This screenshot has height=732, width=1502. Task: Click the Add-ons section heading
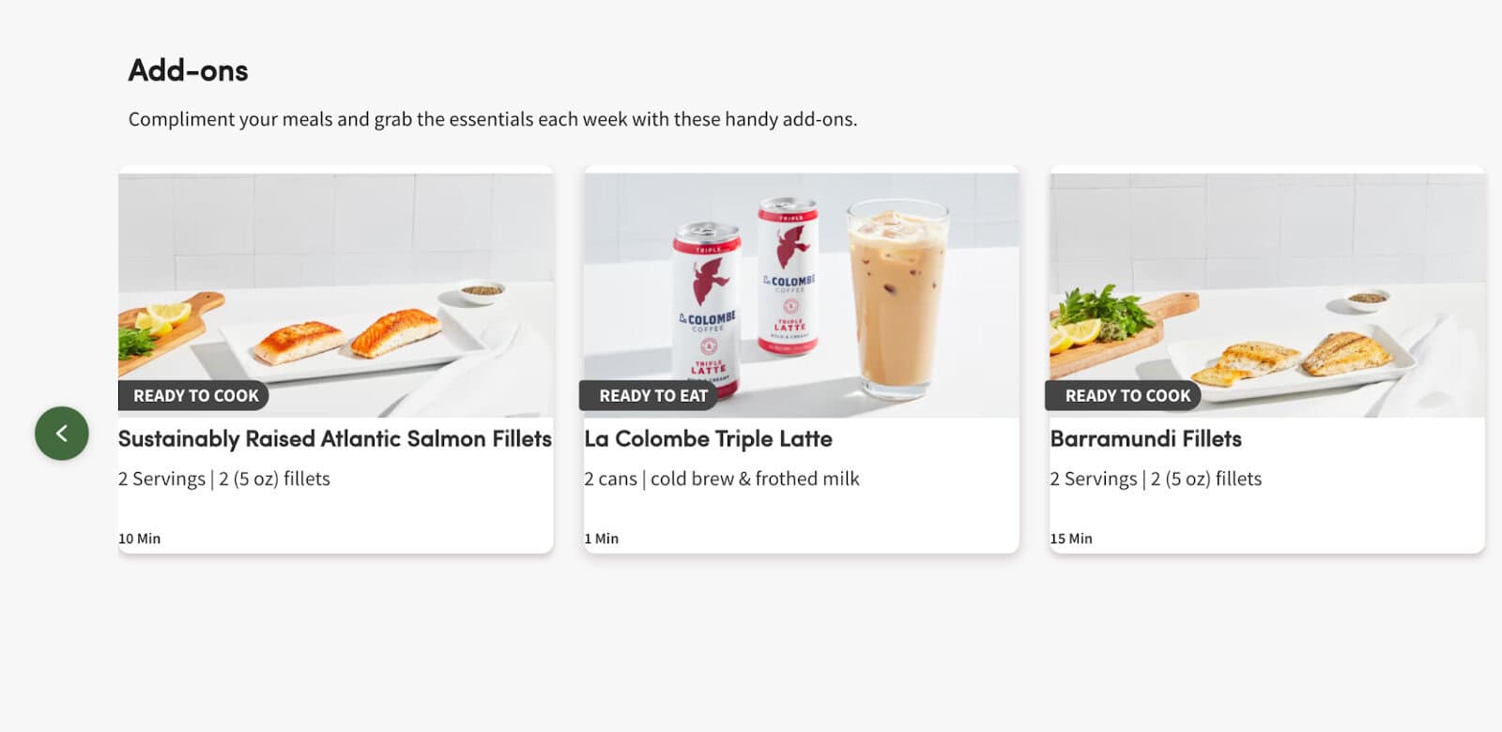tap(189, 70)
